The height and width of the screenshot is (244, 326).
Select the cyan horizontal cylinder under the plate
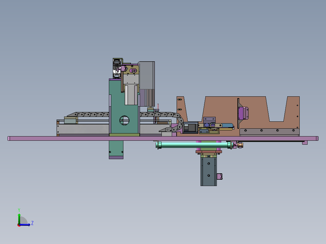(194, 145)
